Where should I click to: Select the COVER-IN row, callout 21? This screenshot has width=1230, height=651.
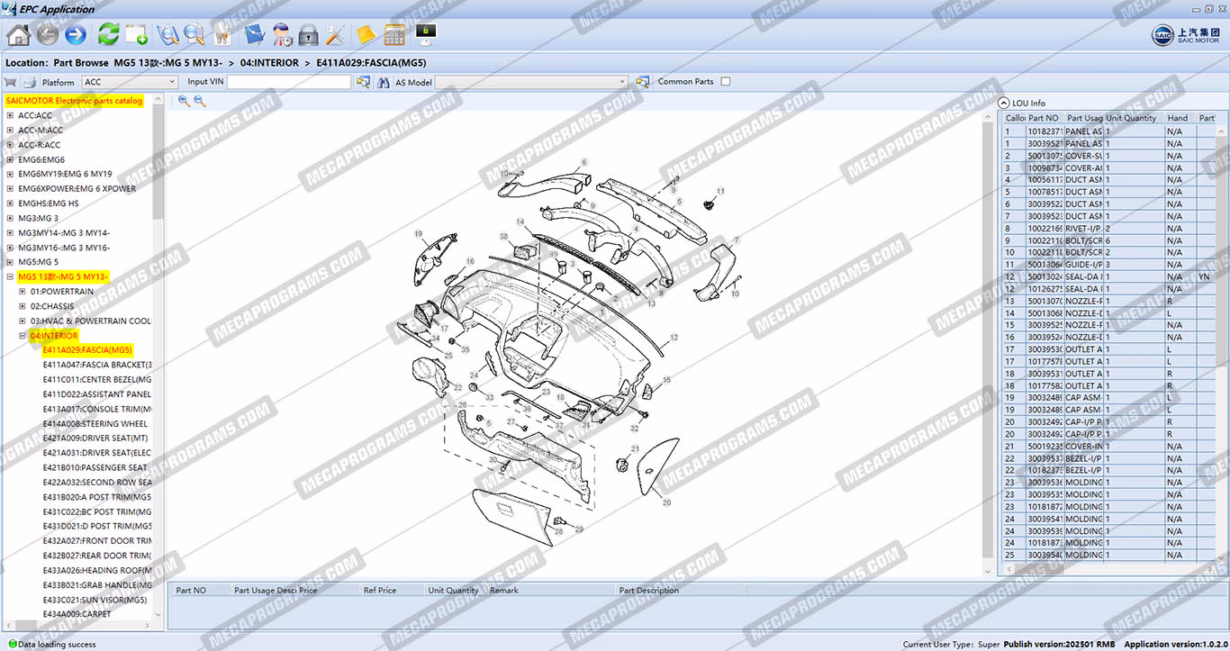[x=1109, y=446]
